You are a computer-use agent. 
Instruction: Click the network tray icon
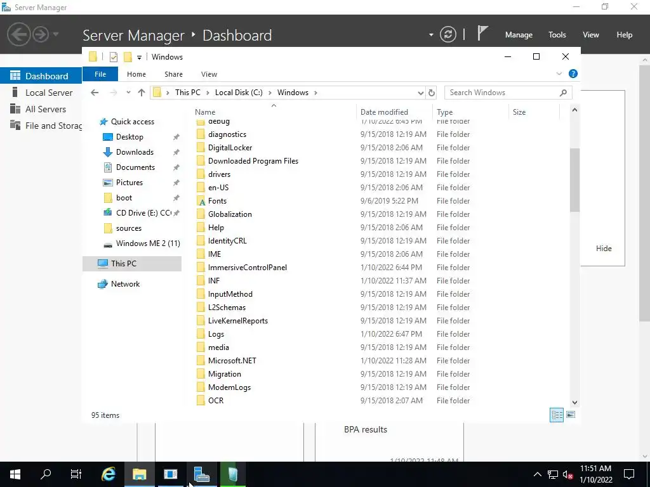pos(553,474)
